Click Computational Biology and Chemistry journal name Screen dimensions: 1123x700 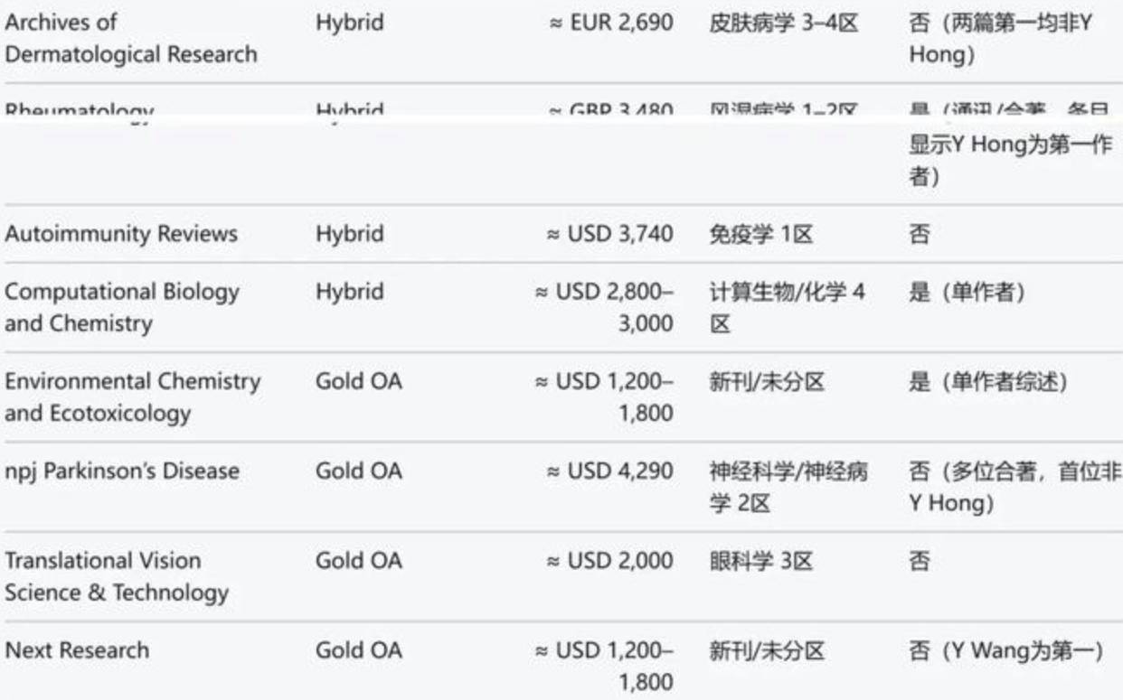click(121, 307)
